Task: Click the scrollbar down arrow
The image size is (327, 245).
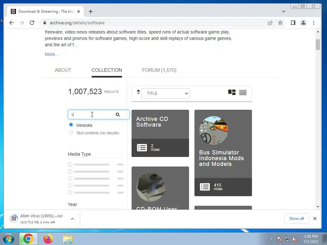Action: coord(318,207)
